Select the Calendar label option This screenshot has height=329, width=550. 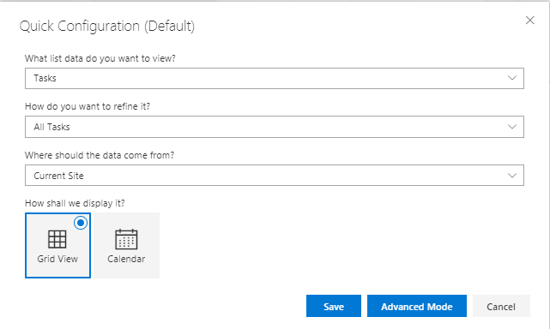coord(126,259)
